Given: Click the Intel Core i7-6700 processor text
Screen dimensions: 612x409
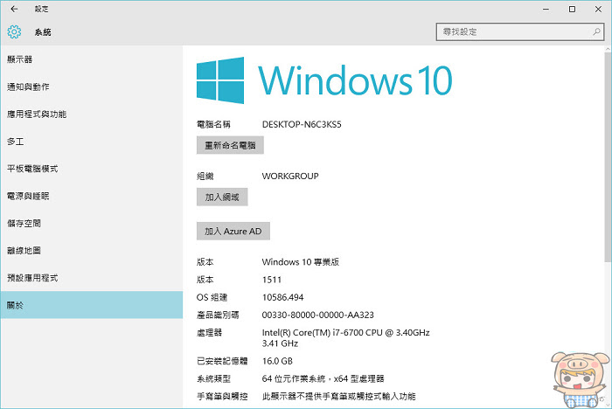Looking at the screenshot, I should [346, 338].
